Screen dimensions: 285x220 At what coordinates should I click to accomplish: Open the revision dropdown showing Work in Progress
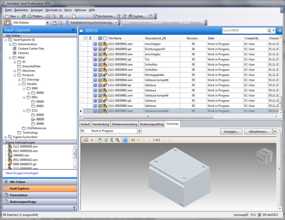(139, 131)
